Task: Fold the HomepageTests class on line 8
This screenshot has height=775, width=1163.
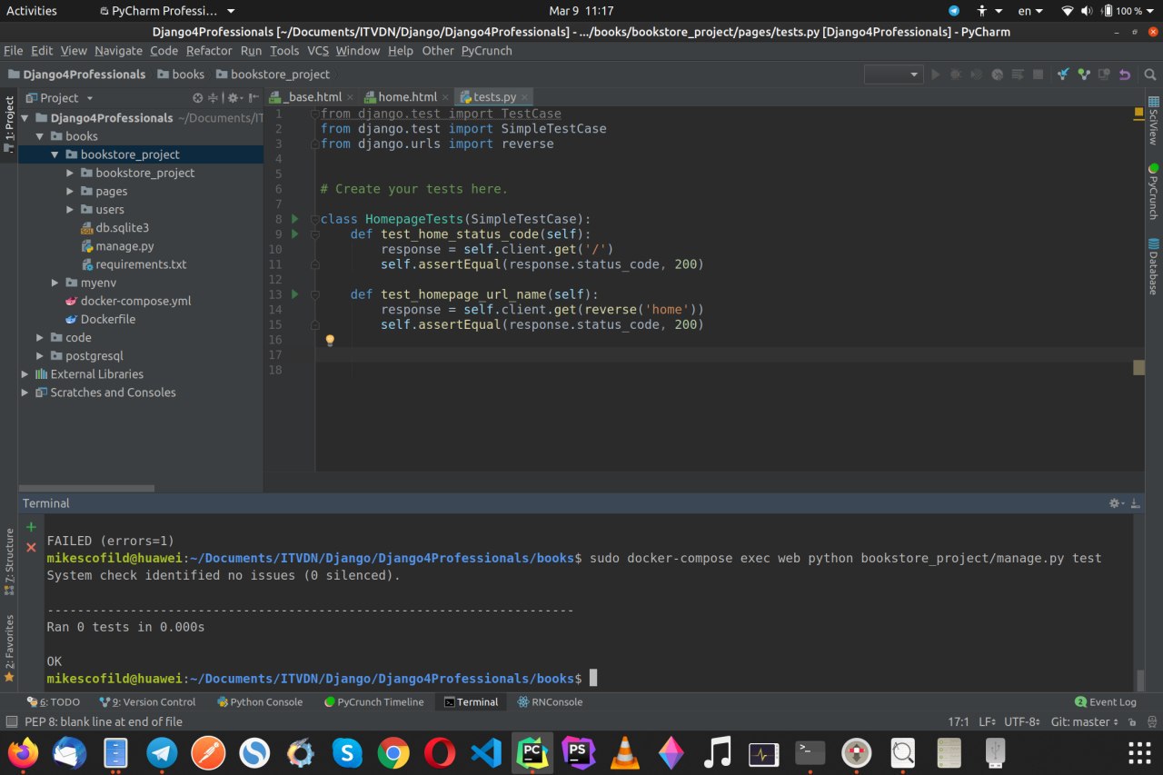Action: point(314,219)
